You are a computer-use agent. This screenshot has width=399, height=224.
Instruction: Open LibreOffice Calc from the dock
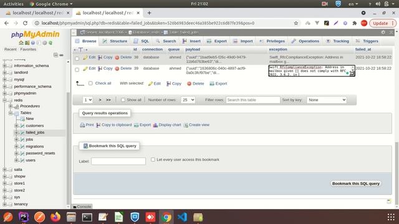pos(119,217)
